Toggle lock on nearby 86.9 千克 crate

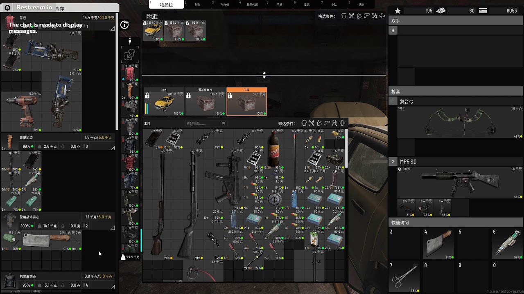[188, 24]
